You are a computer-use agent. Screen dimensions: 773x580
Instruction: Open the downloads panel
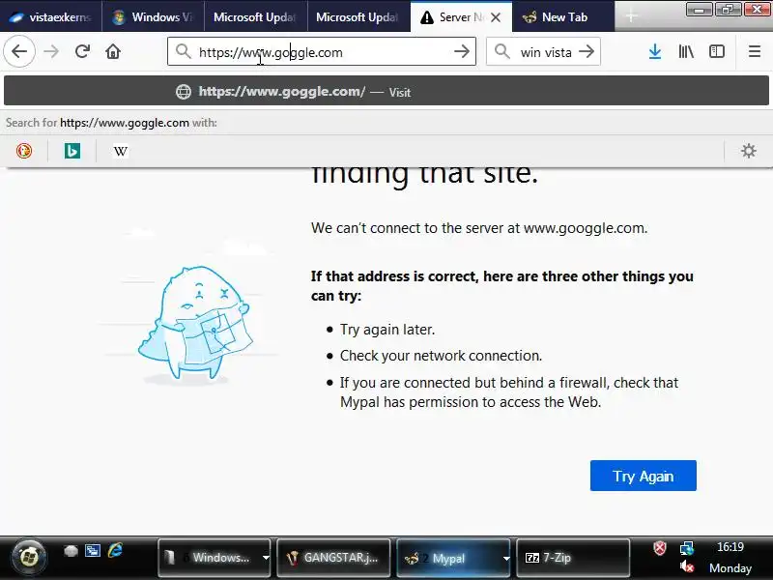(655, 51)
